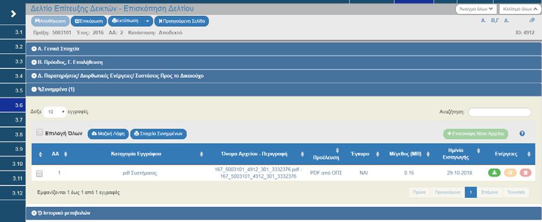542x222 pixels.
Task: Click the Τελευταία pagination button
Action: [516, 192]
